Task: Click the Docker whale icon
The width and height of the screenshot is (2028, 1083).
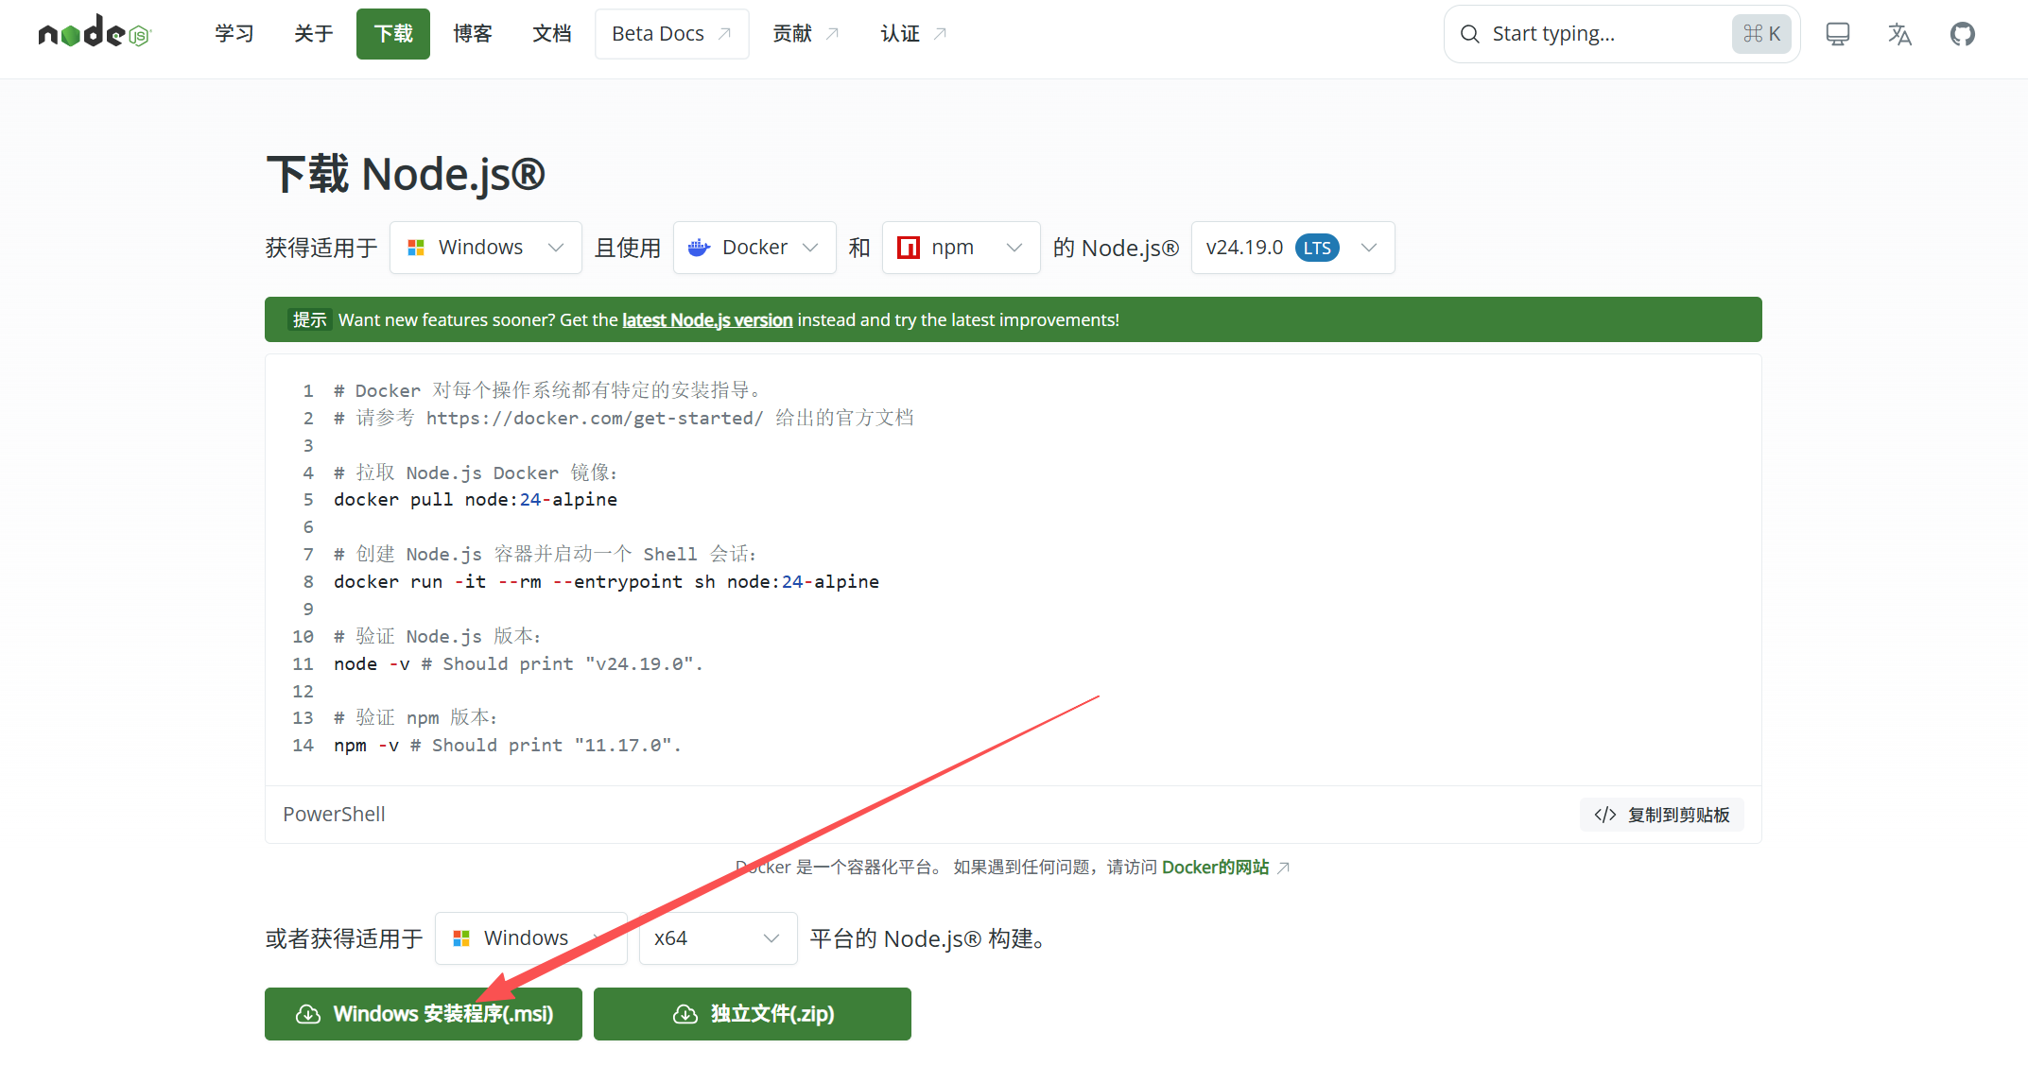Action: tap(699, 248)
